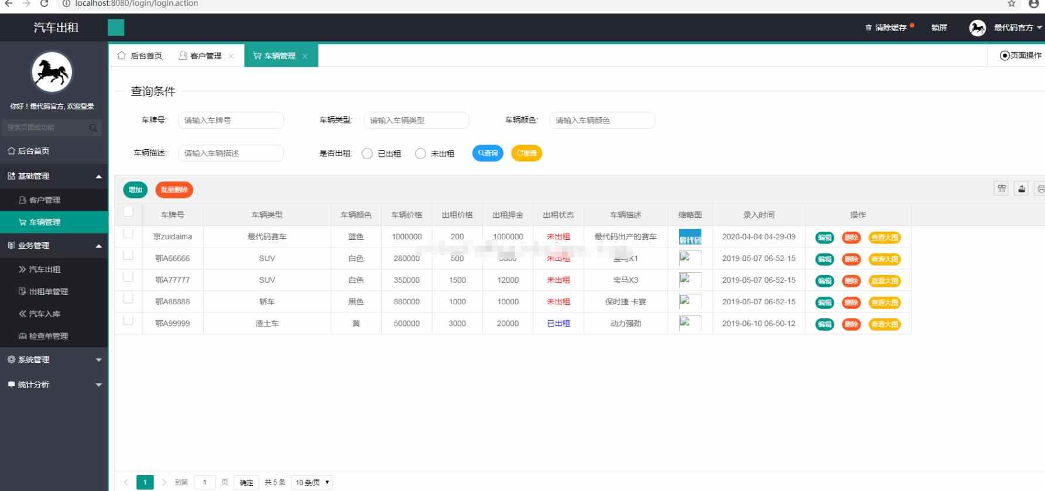Viewport: 1045px width, 491px height.
Task: Click the yellow 重置 button
Action: pos(526,153)
